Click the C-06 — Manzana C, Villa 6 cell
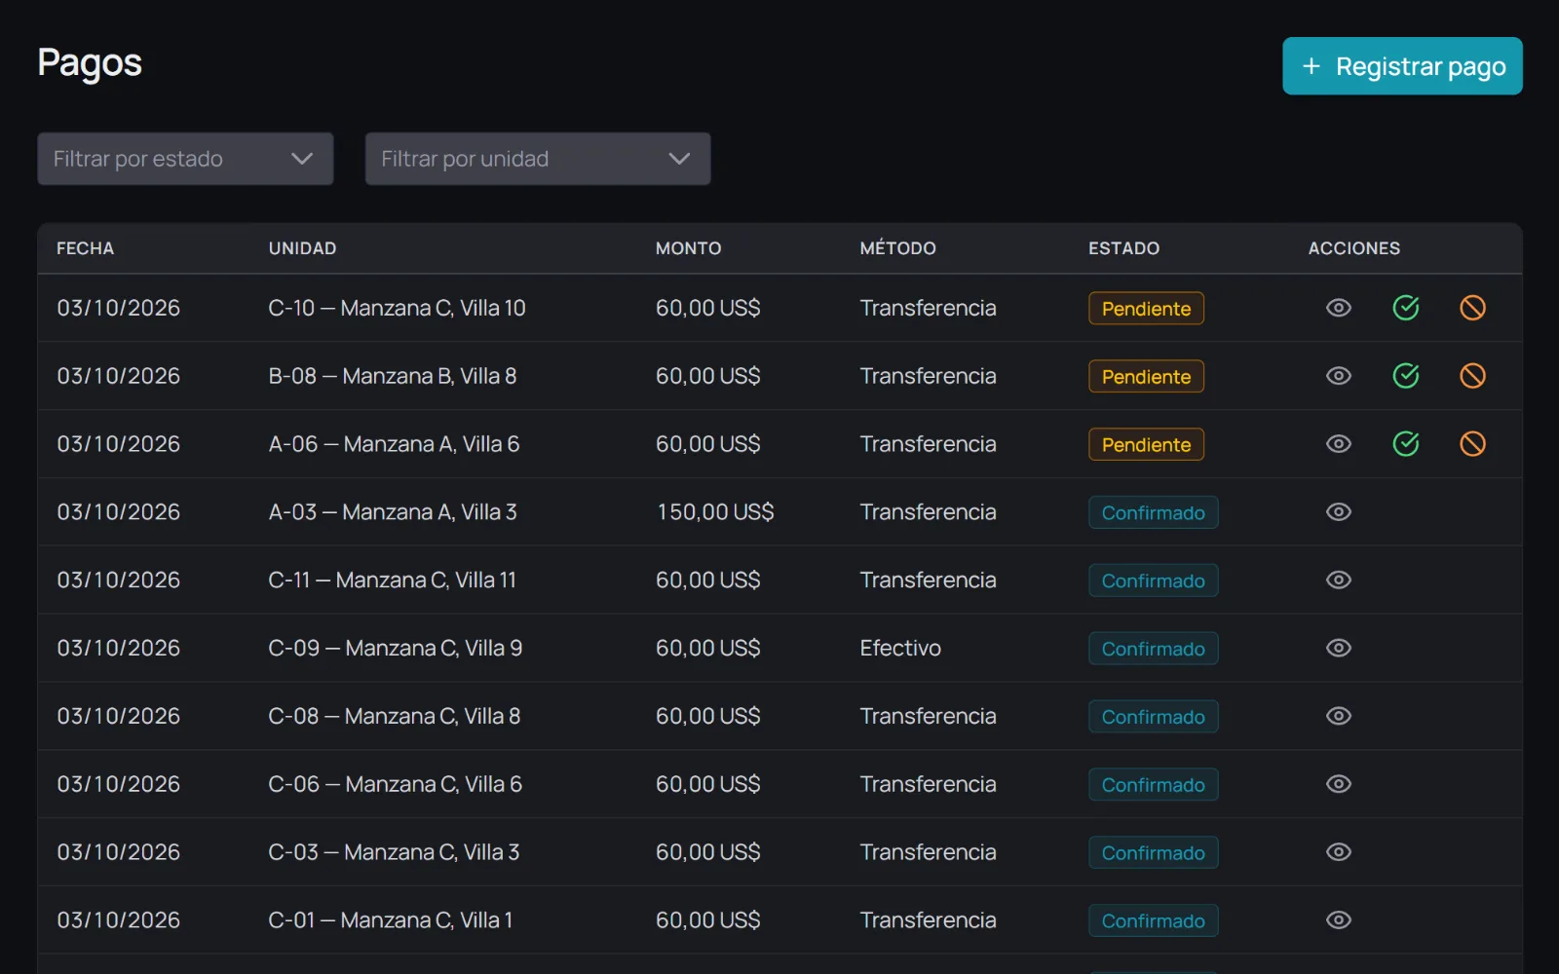This screenshot has width=1559, height=974. (396, 784)
